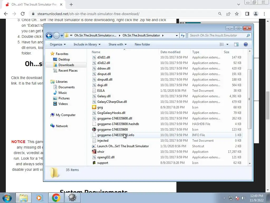Open the Include in library menu

pos(87,44)
